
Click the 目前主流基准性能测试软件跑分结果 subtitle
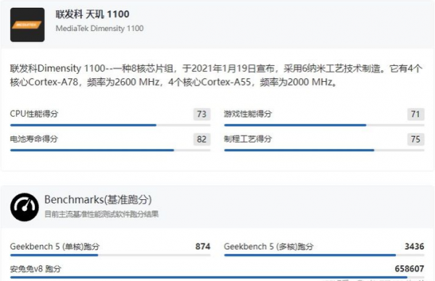pos(101,214)
